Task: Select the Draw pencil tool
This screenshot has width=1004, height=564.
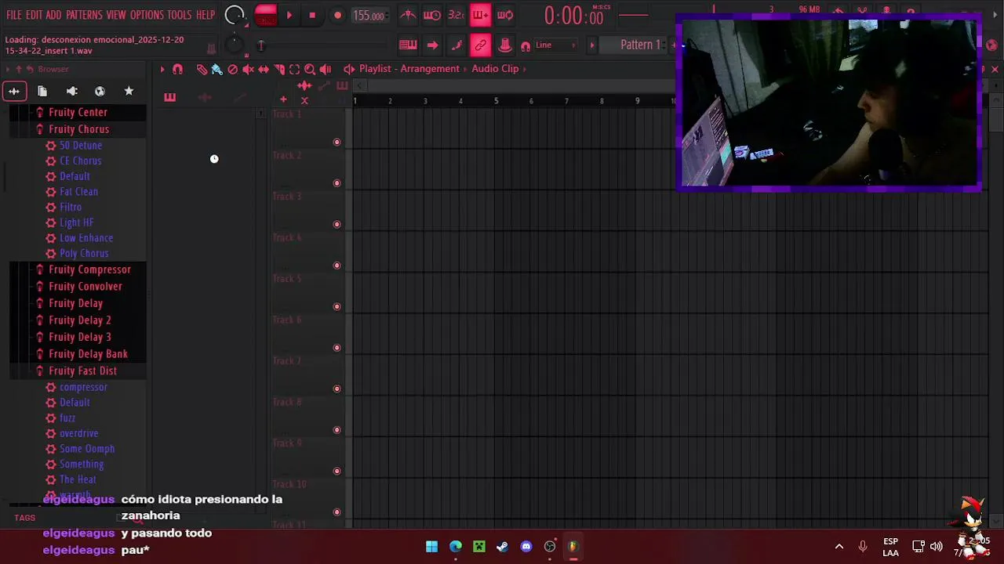Action: [202, 70]
